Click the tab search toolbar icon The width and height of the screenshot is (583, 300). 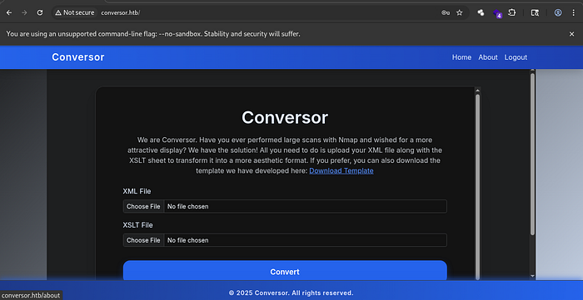click(x=535, y=12)
